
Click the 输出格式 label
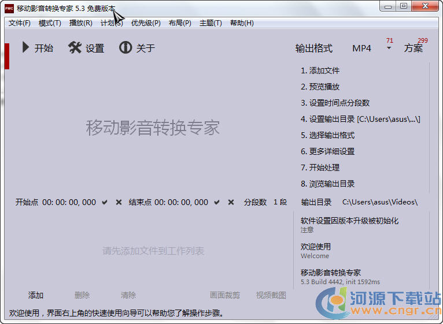(x=314, y=49)
